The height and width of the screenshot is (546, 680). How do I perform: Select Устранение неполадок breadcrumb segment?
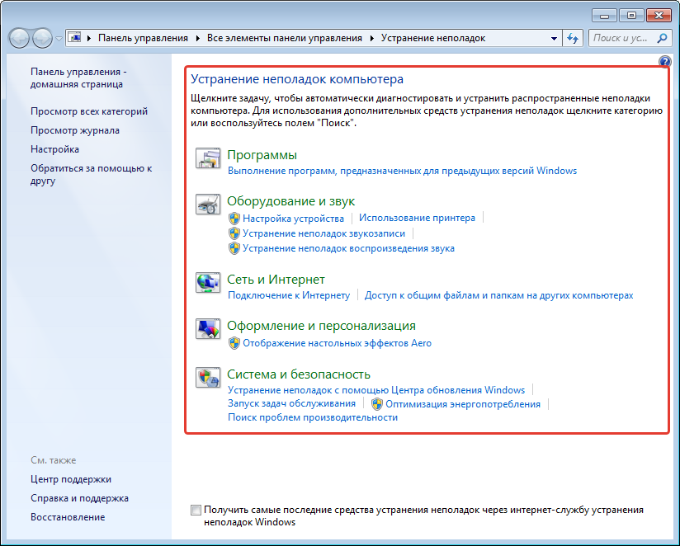[433, 38]
